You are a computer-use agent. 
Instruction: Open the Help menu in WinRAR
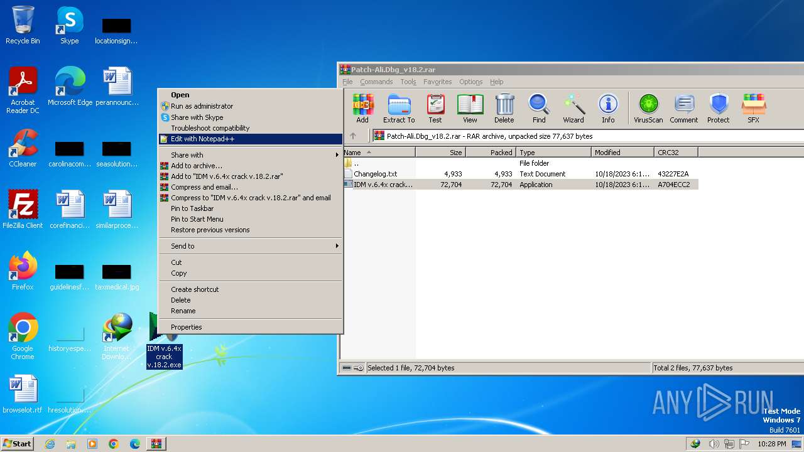pyautogui.click(x=497, y=82)
